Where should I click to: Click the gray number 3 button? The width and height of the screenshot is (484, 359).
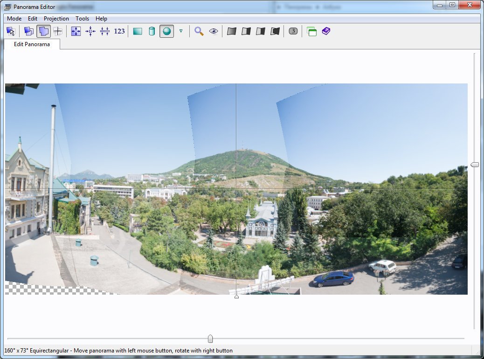(x=293, y=31)
